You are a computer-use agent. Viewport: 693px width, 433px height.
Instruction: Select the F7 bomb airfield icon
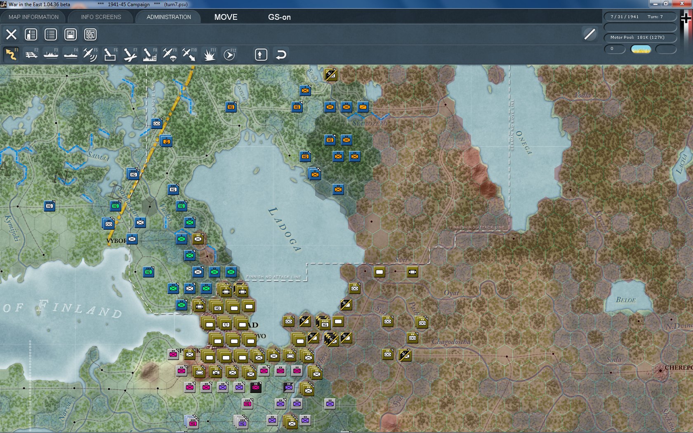(130, 54)
